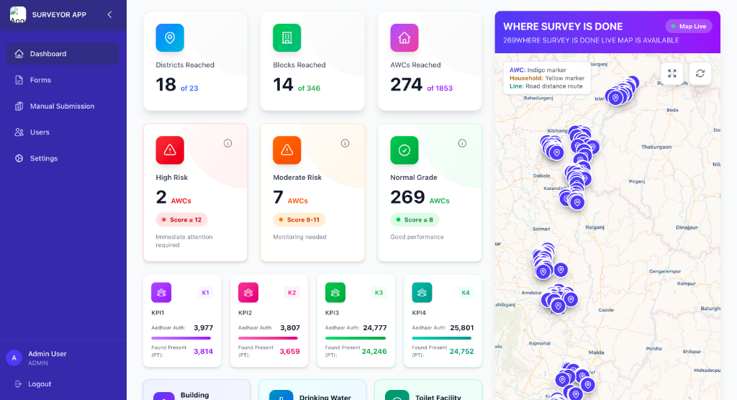The image size is (737, 400).
Task: Click the Districts Reached location pin icon
Action: click(x=170, y=37)
